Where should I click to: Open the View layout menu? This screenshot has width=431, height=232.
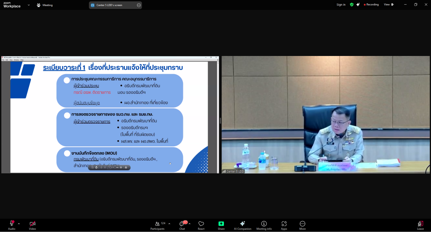click(389, 5)
